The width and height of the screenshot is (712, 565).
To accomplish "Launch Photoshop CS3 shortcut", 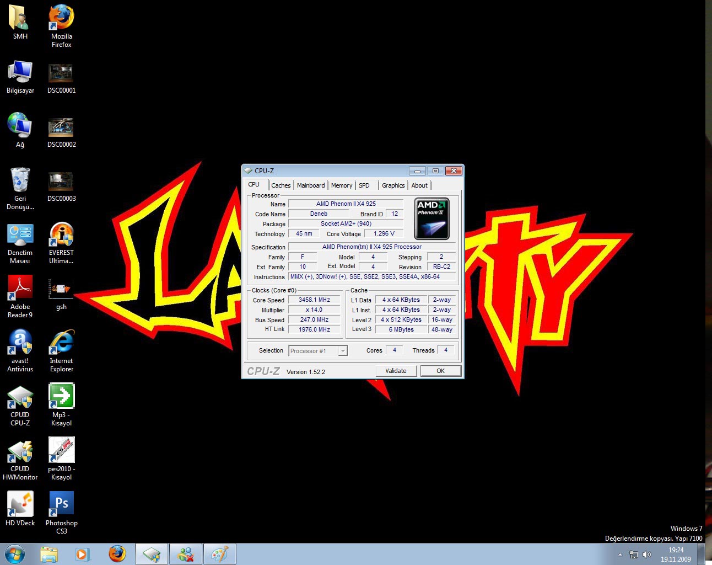I will (x=61, y=513).
